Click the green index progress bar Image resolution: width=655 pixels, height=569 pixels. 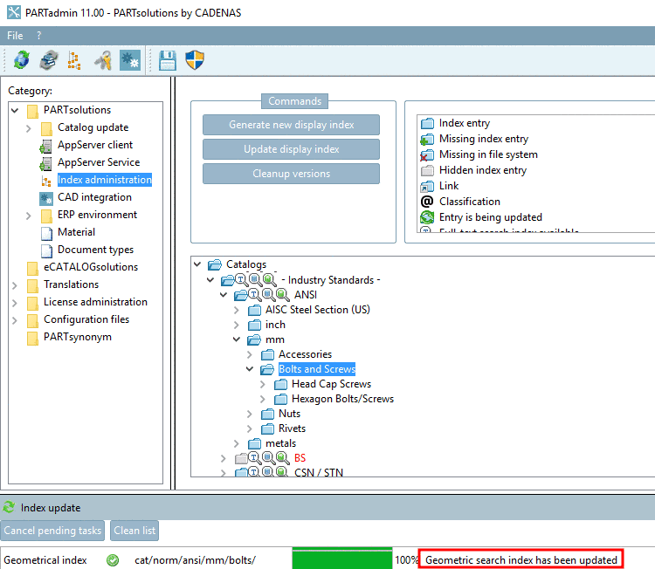pos(342,559)
